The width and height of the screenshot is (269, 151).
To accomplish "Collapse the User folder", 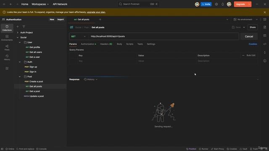I will click(x=20, y=42).
